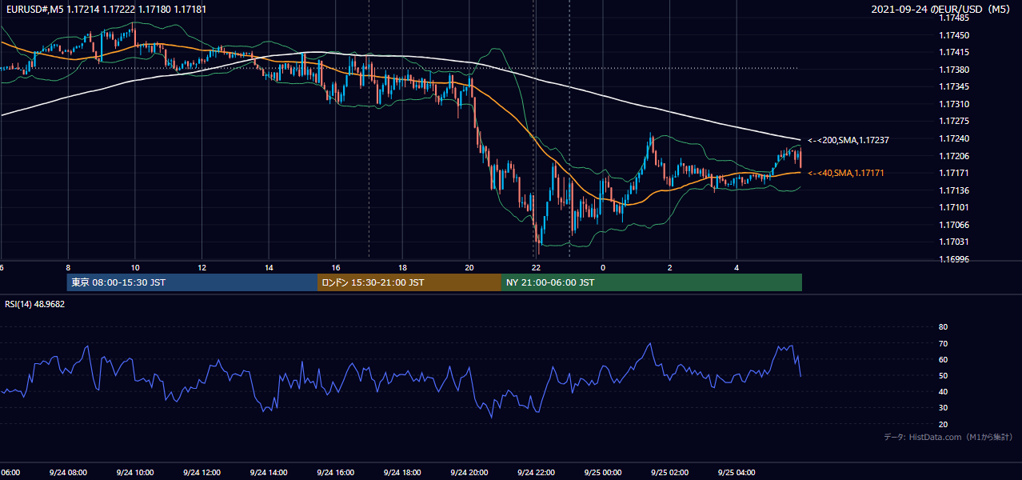
Task: Click price axis value 1.17031
Action: (953, 242)
